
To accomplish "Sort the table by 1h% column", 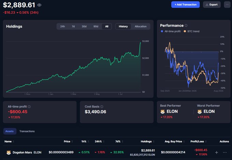I will pos(85,141).
